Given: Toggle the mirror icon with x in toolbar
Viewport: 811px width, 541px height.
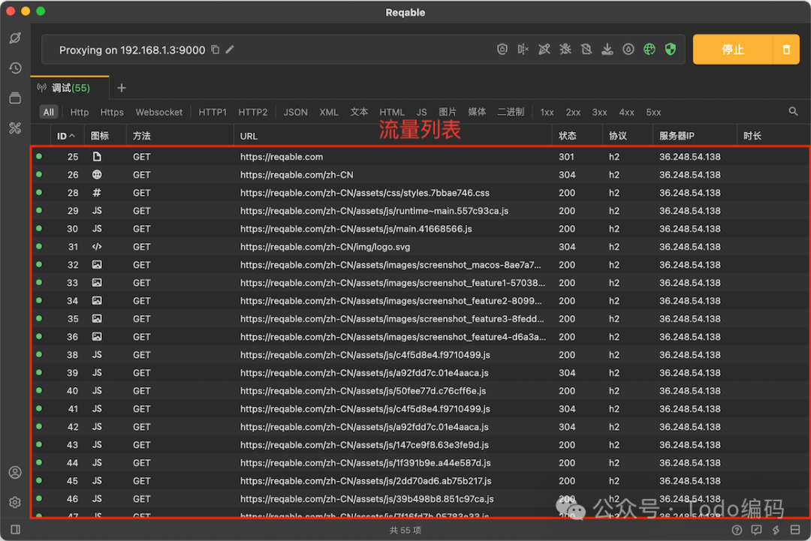Looking at the screenshot, I should click(523, 49).
